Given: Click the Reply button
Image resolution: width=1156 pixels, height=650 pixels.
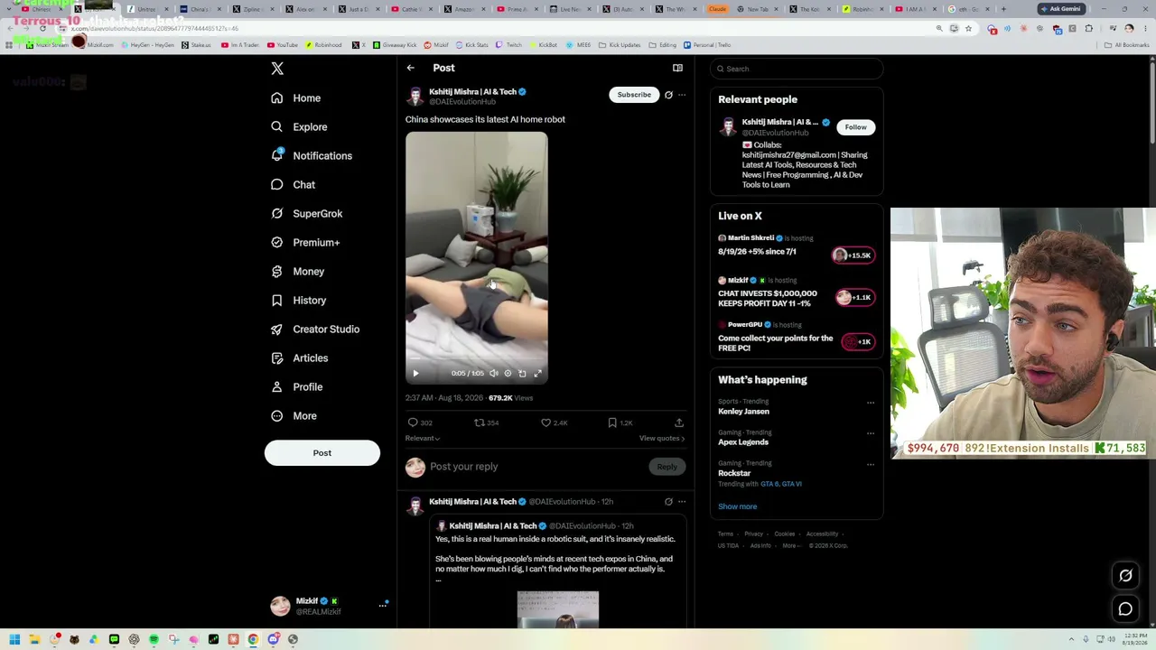Looking at the screenshot, I should click(667, 467).
